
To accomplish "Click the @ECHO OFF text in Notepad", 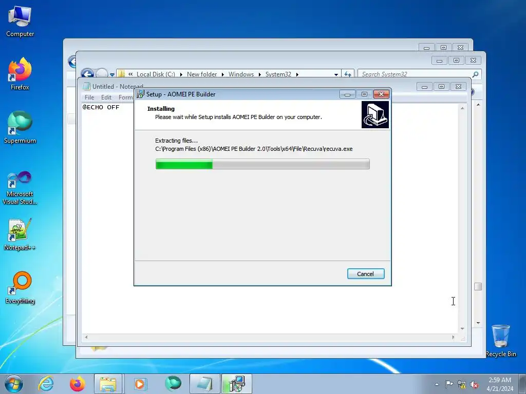I will 101,107.
